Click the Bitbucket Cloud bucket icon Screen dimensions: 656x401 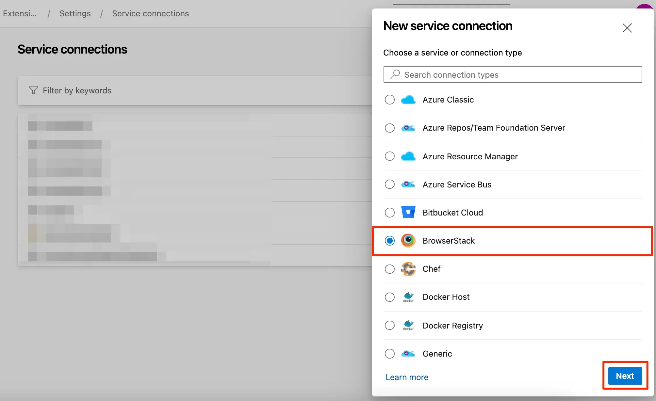coord(408,212)
